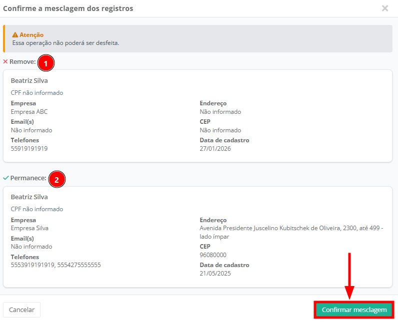This screenshot has width=398, height=324.
Task: Click the red badge numbered 2
Action: 57,180
